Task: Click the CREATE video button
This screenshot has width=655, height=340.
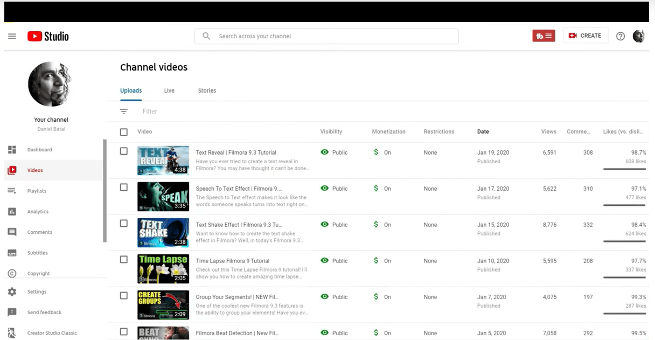Action: click(585, 36)
